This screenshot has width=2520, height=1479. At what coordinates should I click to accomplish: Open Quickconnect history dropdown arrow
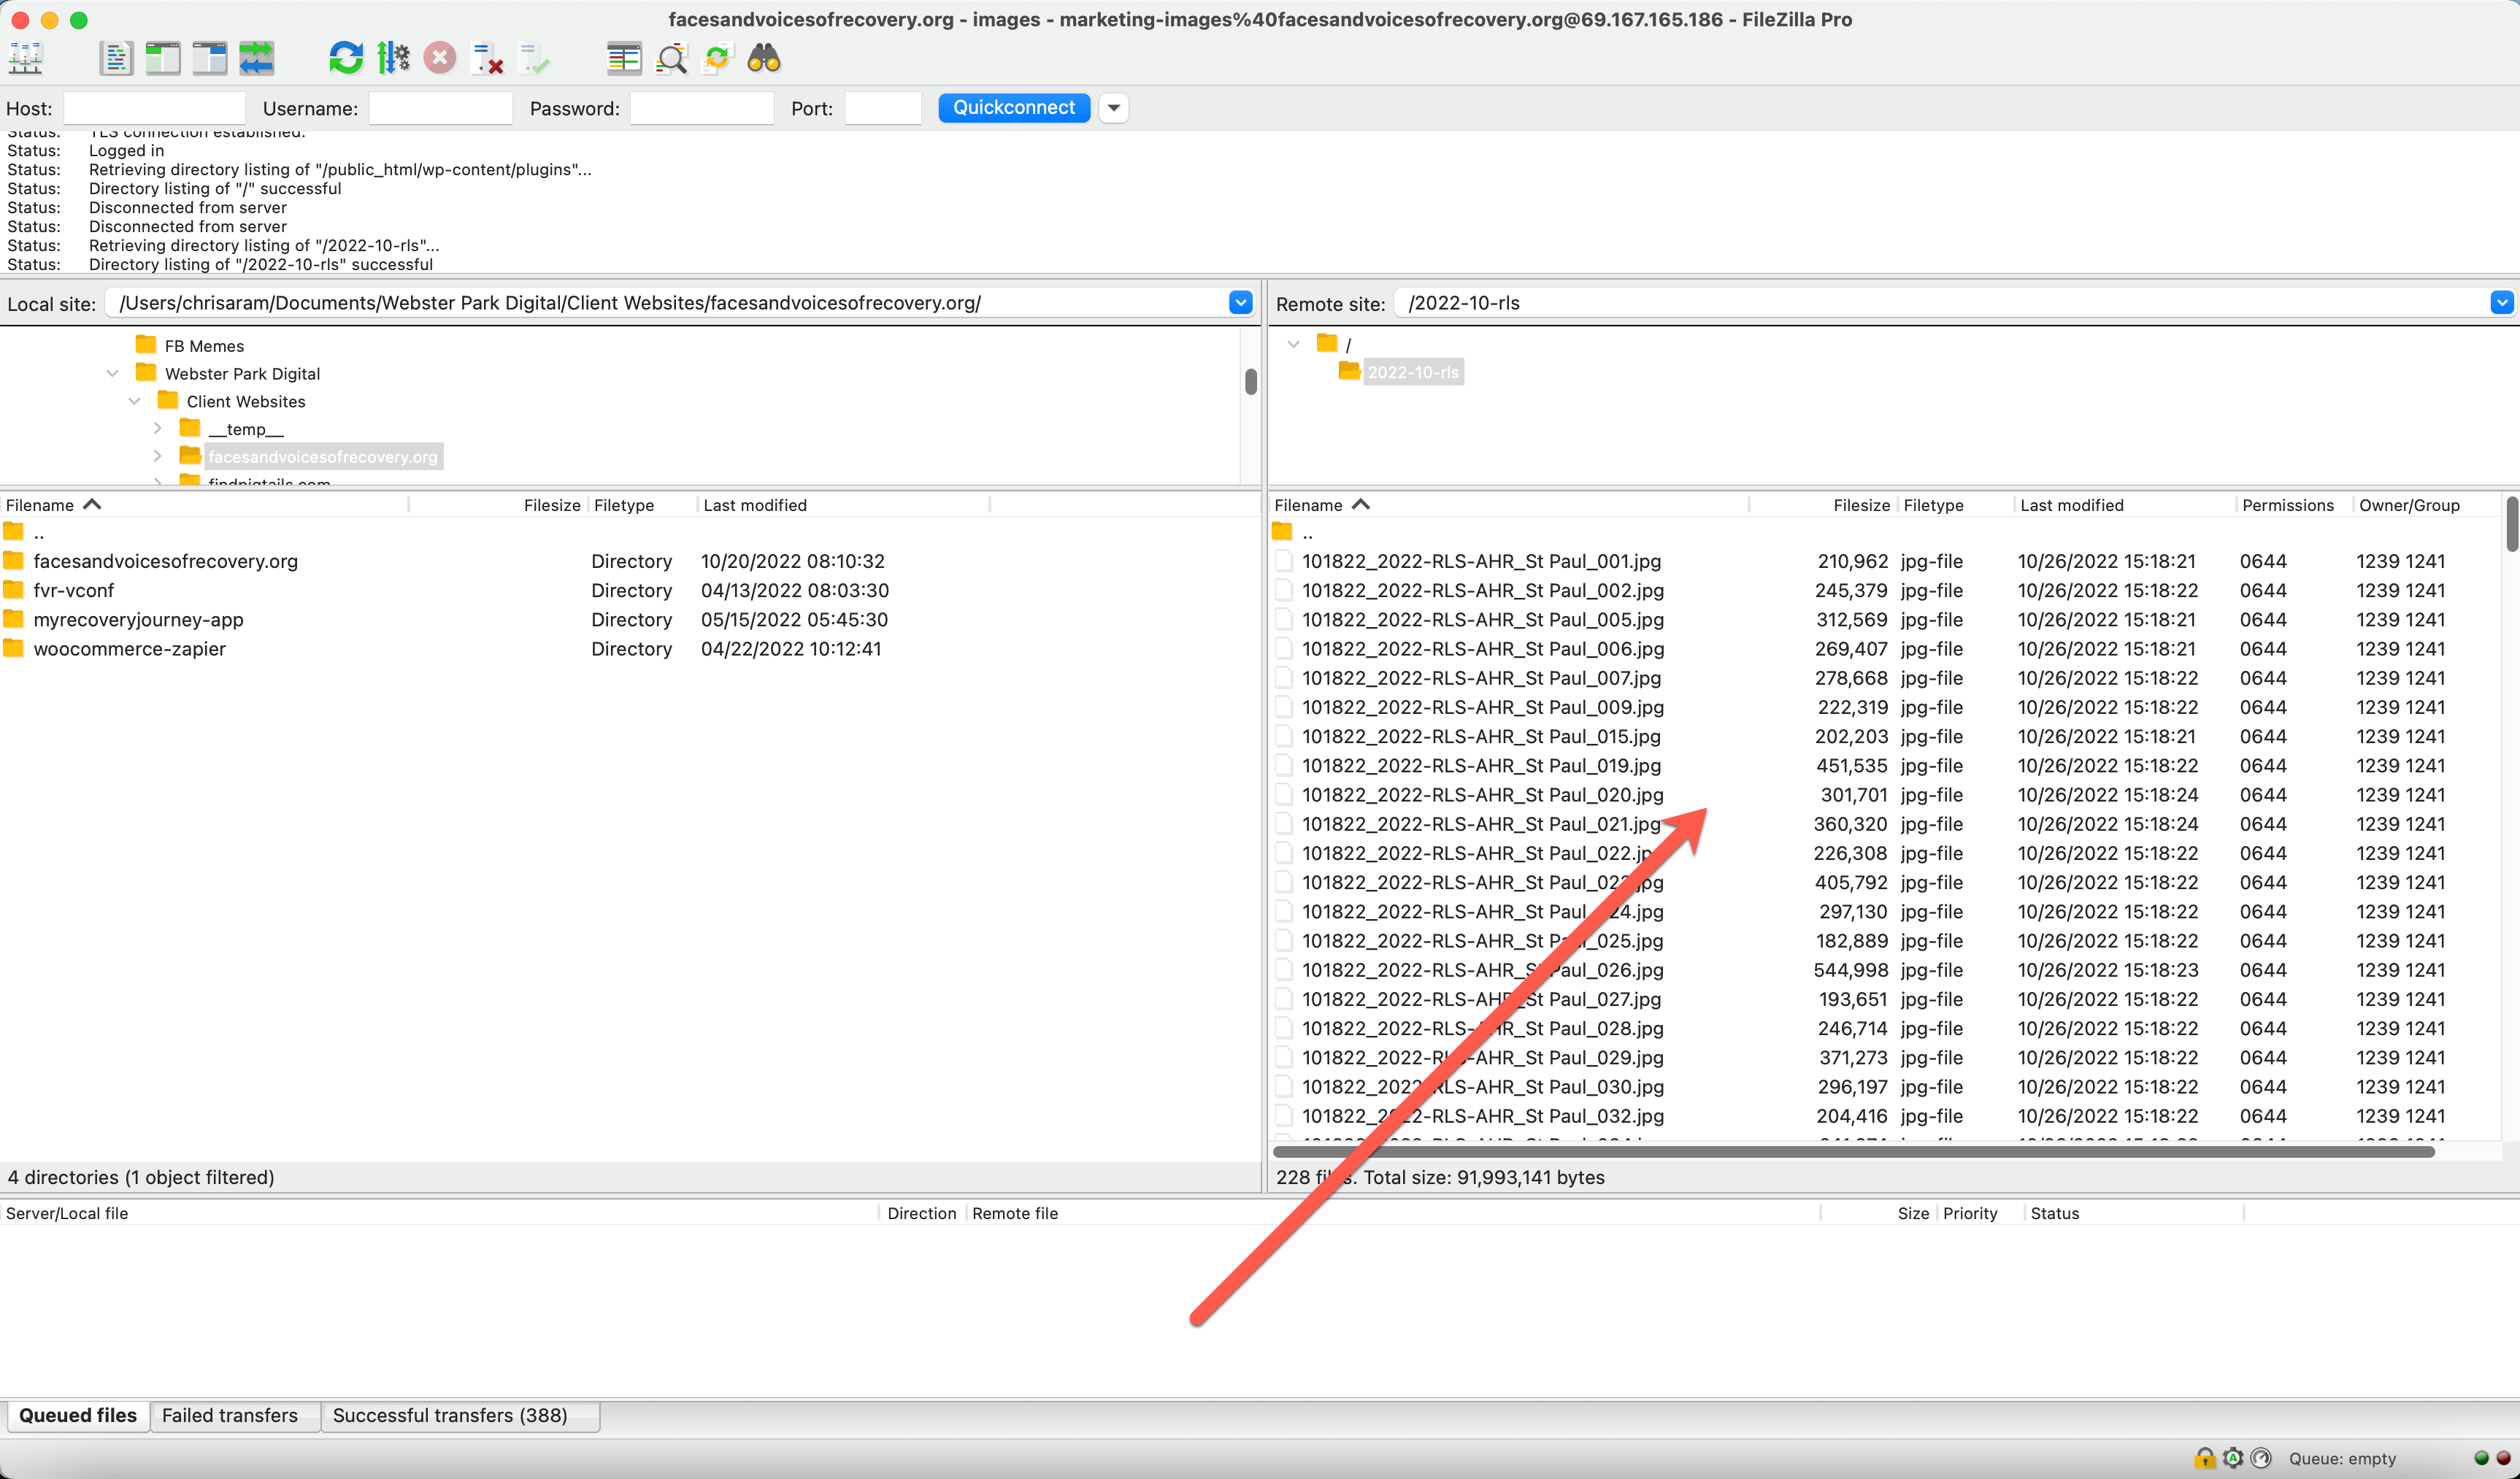coord(1113,108)
